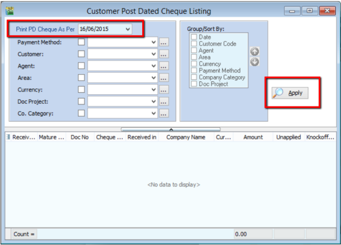Check Customer Code in Group/Sort By
The width and height of the screenshot is (341, 245).
pos(194,44)
